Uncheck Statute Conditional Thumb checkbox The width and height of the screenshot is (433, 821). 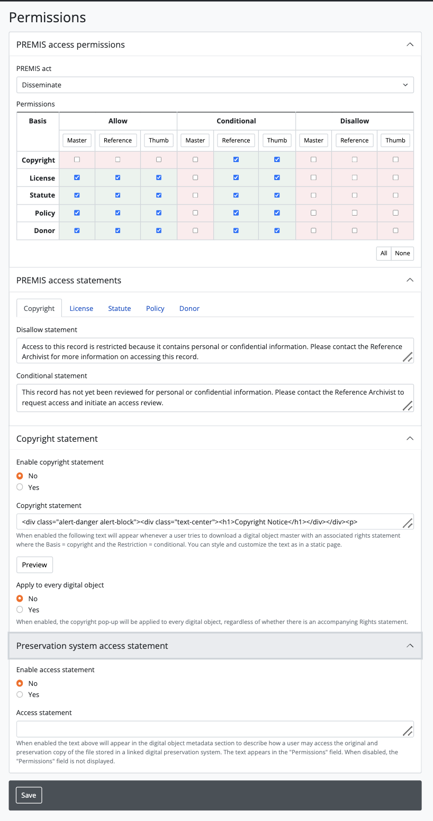coord(277,195)
